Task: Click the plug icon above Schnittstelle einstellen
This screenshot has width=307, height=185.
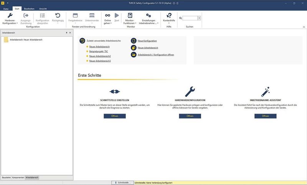Action: [x=114, y=91]
